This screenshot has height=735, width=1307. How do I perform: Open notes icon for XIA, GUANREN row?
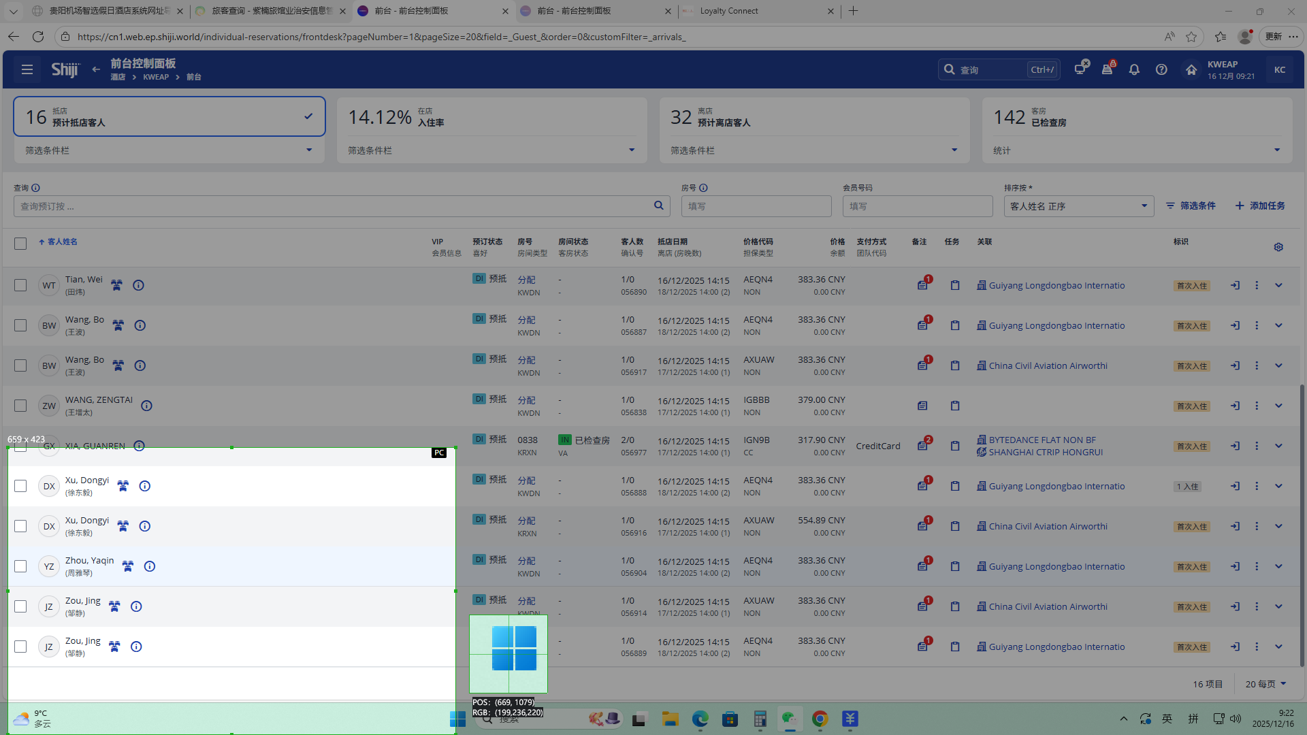point(922,446)
